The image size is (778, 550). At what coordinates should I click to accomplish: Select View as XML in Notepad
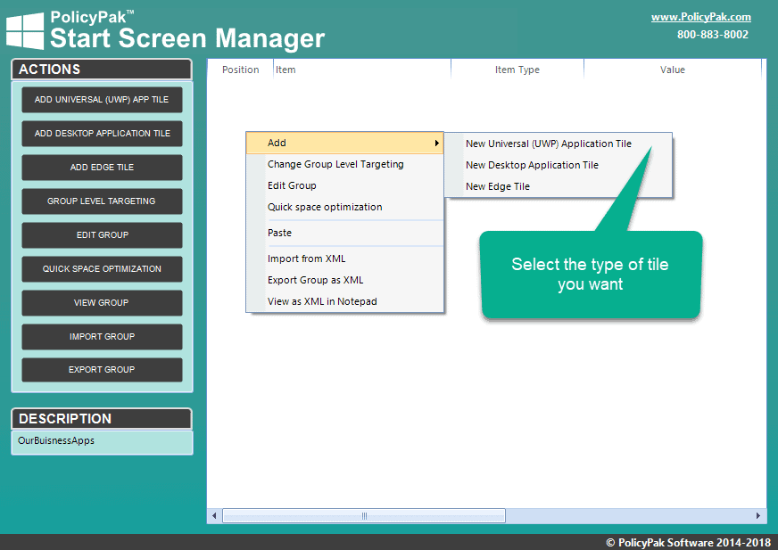point(344,301)
